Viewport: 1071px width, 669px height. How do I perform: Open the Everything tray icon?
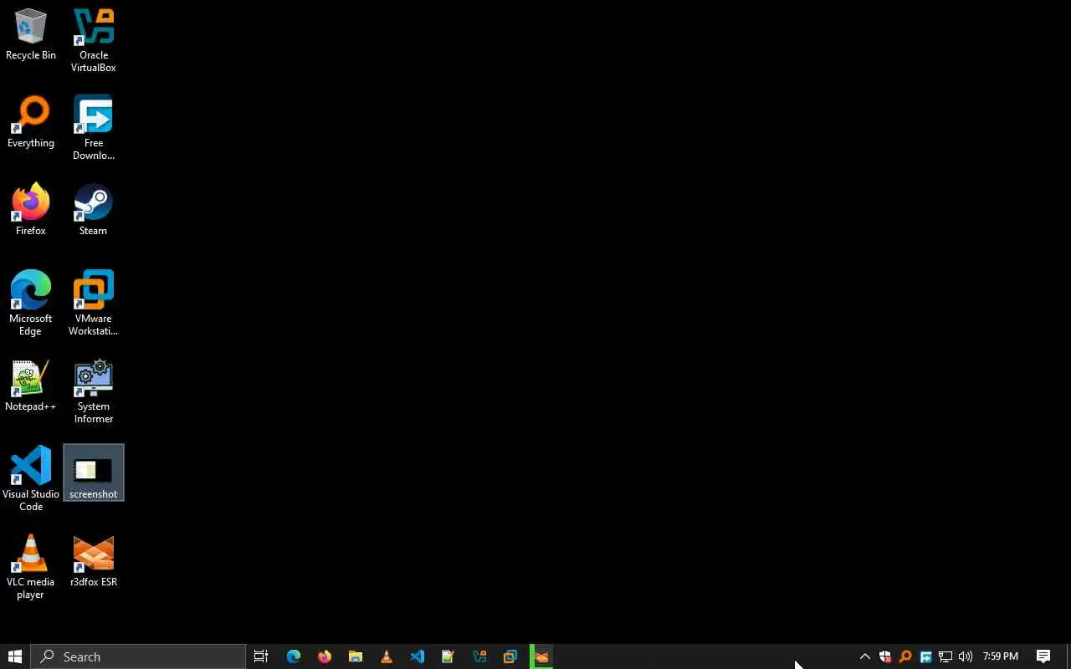(x=905, y=656)
